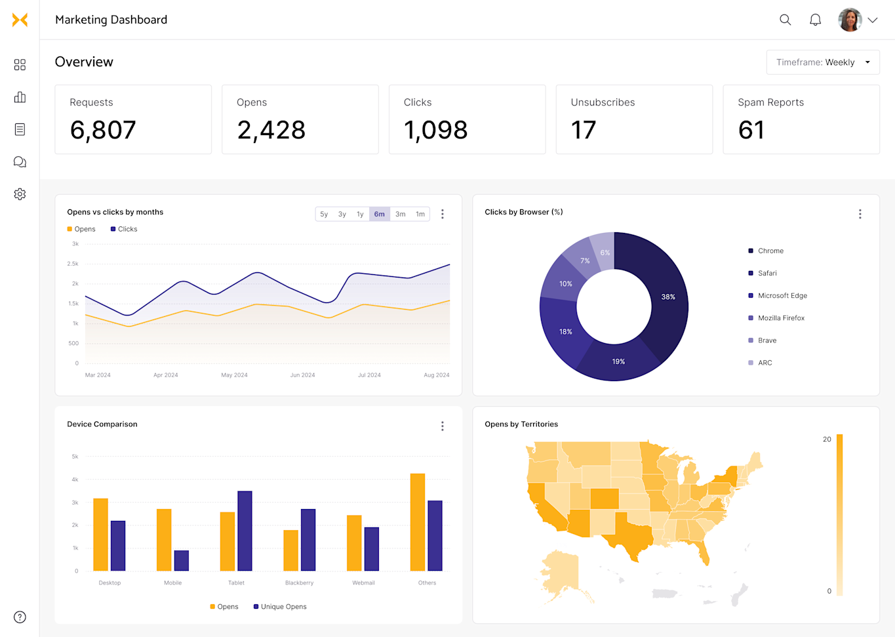Open the Opens vs clicks chart options menu
895x637 pixels.
tap(443, 214)
